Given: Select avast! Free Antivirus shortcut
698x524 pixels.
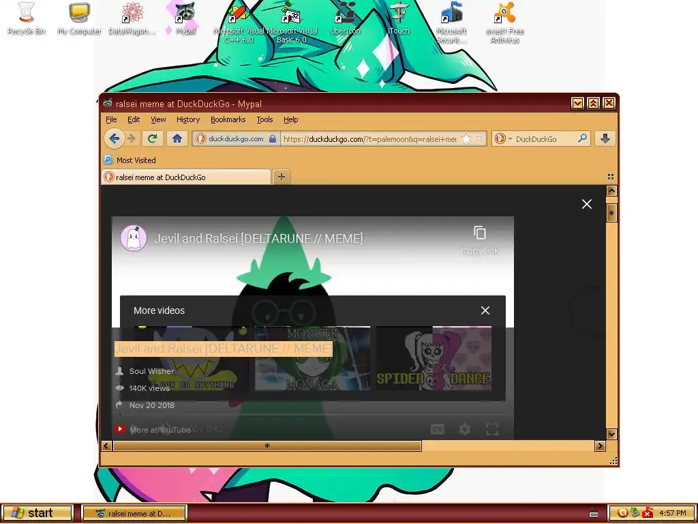Looking at the screenshot, I should click(504, 23).
